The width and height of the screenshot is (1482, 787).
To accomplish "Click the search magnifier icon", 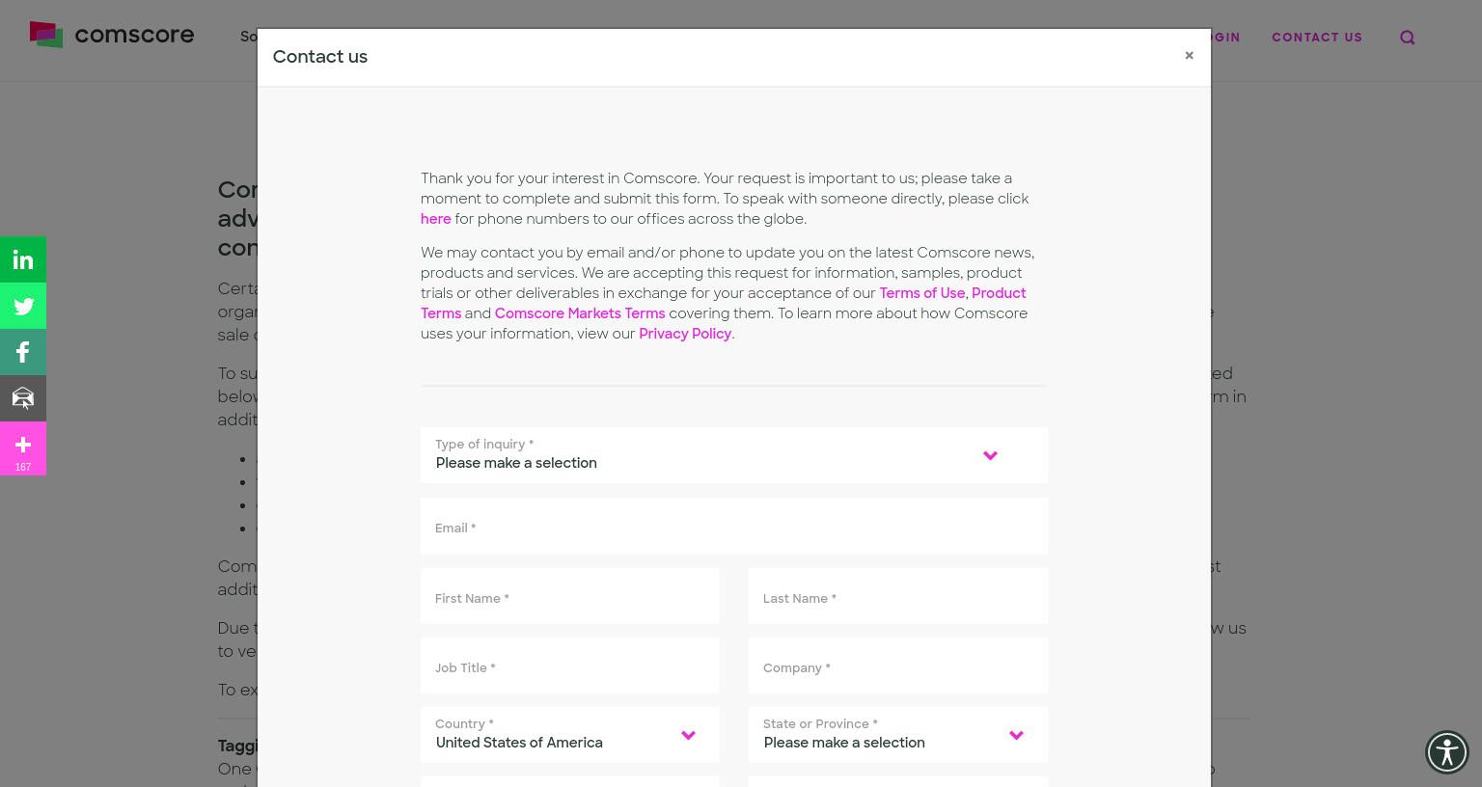I will tap(1408, 38).
